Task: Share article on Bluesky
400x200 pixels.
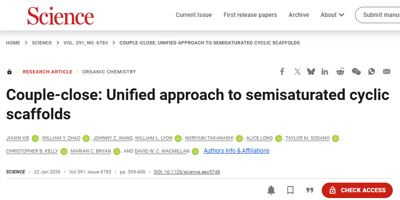Action: pyautogui.click(x=311, y=71)
